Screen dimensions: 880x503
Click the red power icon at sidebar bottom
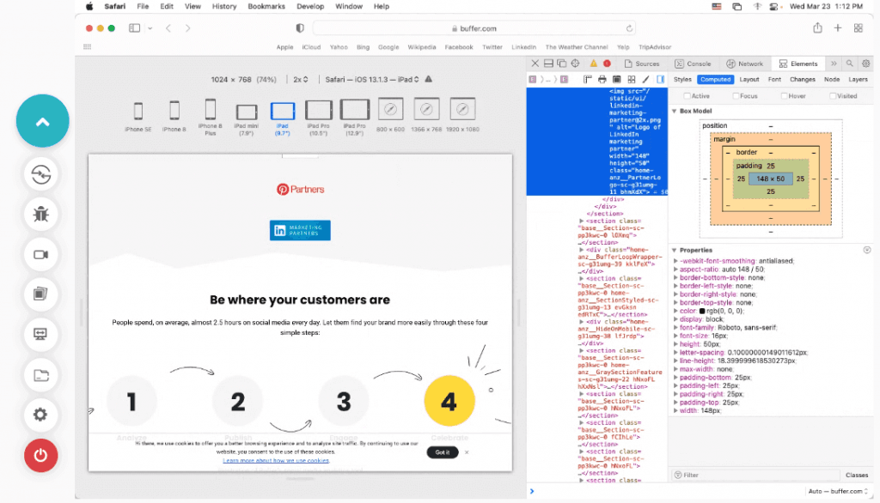pos(40,456)
